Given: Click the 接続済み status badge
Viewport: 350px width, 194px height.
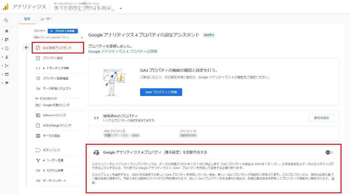Looking at the screenshot, I should (209, 35).
